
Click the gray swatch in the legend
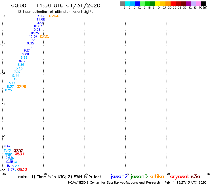pyautogui.click(x=122, y=3)
